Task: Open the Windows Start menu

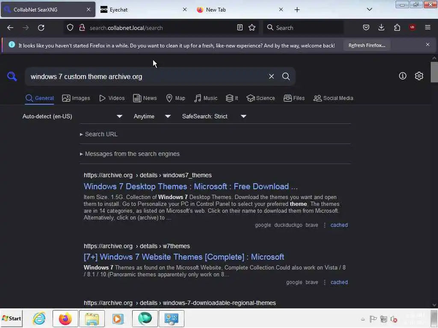Action: tap(12, 318)
